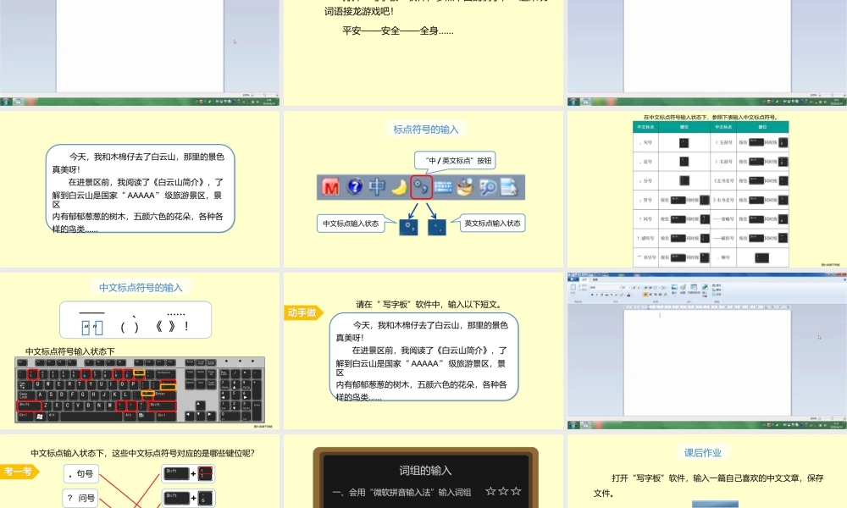Click the moon full/half-width icon on the IME bar

coord(399,187)
